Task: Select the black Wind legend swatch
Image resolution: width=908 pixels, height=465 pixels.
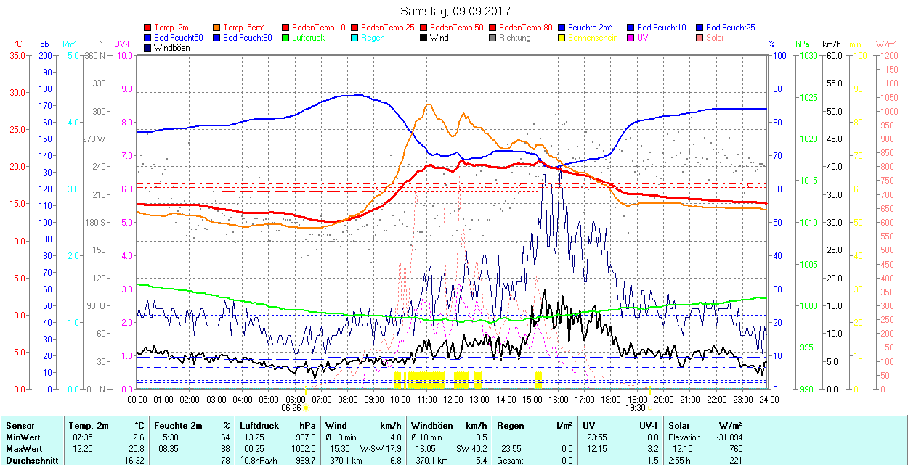Action: click(424, 38)
